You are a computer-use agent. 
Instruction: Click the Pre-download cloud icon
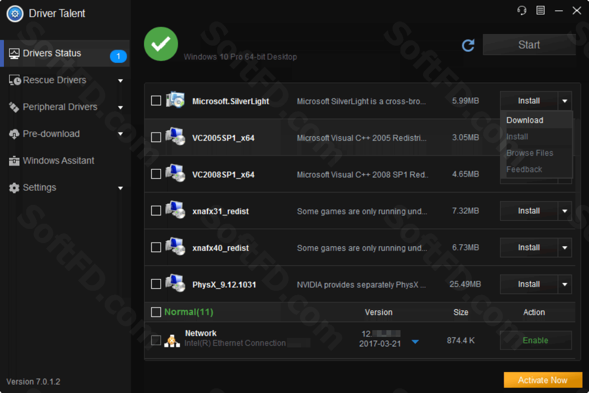14,134
